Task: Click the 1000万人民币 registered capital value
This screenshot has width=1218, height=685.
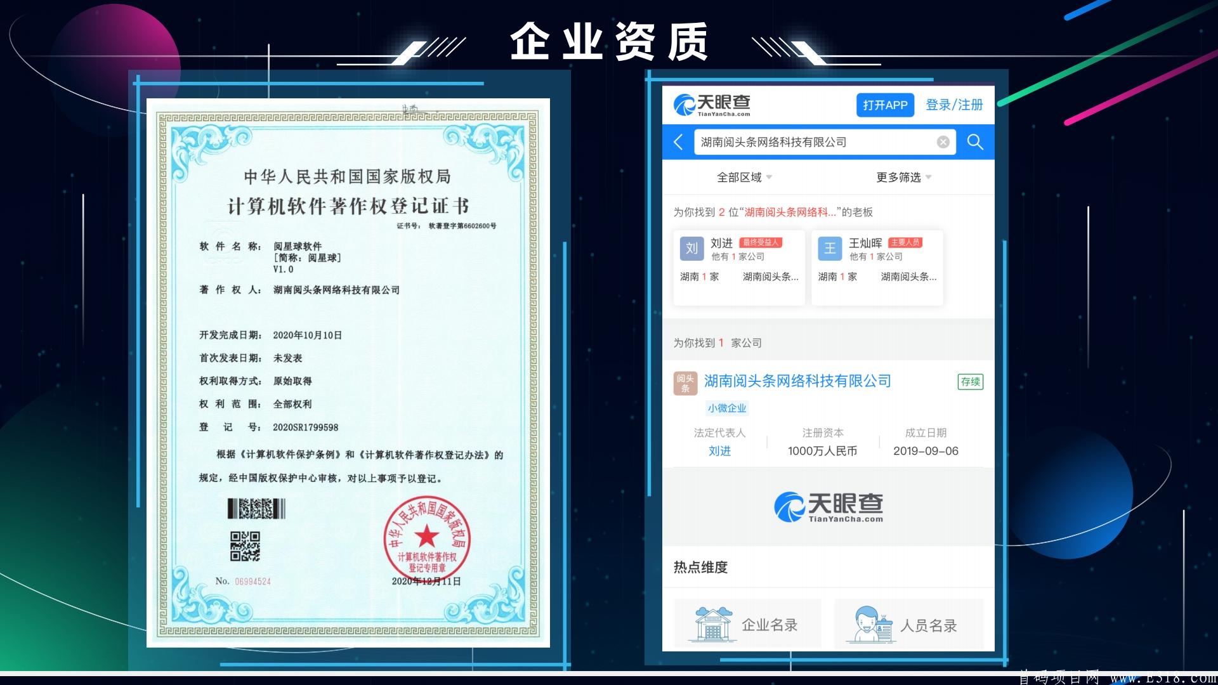Action: coord(822,451)
